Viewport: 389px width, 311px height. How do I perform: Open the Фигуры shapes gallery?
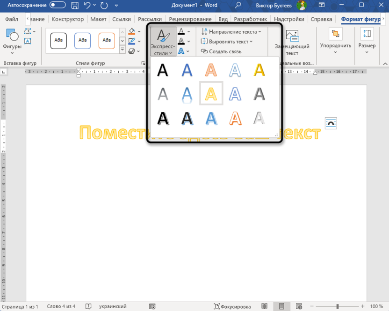click(12, 41)
